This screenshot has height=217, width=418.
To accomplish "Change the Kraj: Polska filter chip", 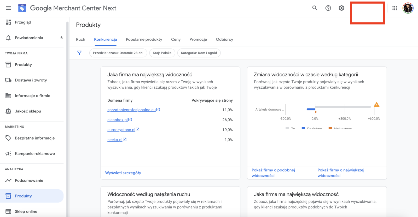I will tap(162, 53).
